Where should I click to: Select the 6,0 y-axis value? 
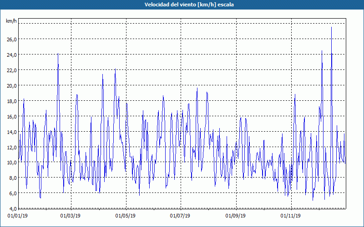13,193
